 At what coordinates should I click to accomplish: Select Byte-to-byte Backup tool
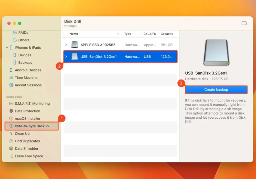(x=31, y=126)
